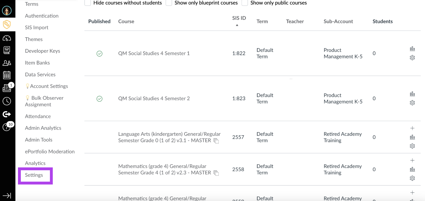Image resolution: width=425 pixels, height=201 pixels.
Task: Open the Admin shield icon in global navigation
Action: click(7, 24)
